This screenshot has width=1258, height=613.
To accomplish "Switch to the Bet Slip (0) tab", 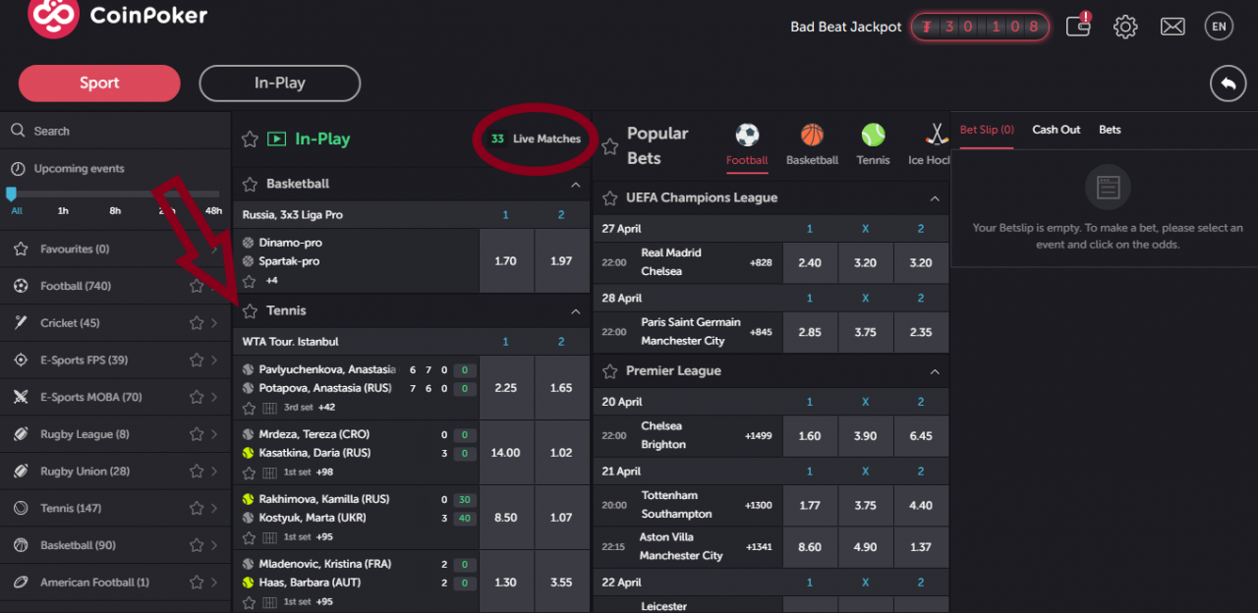I will (987, 130).
